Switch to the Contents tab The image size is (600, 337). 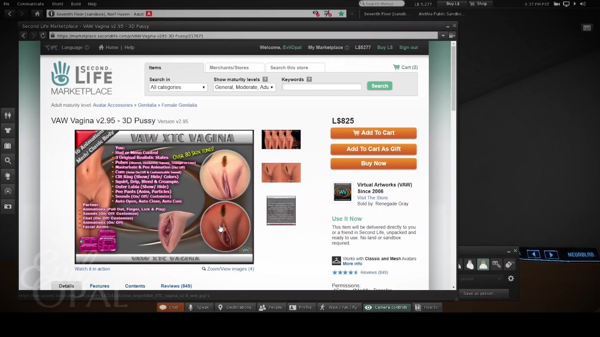(135, 286)
